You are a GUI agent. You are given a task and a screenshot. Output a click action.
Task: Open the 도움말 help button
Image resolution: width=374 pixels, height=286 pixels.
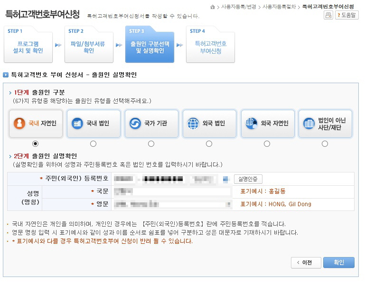pyautogui.click(x=347, y=15)
